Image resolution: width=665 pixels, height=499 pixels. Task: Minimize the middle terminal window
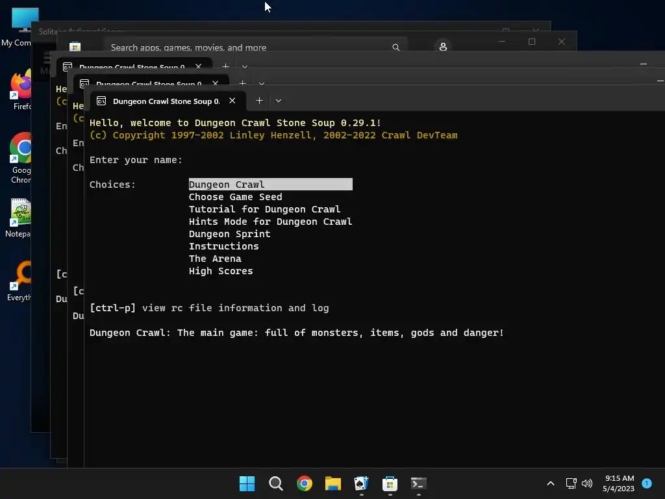click(x=660, y=81)
